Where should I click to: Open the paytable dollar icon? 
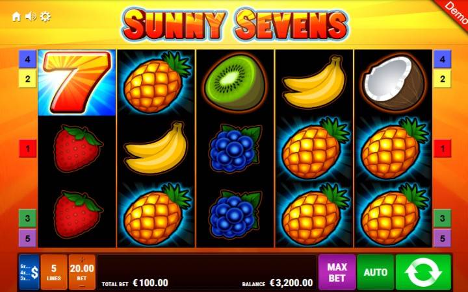tap(29, 272)
